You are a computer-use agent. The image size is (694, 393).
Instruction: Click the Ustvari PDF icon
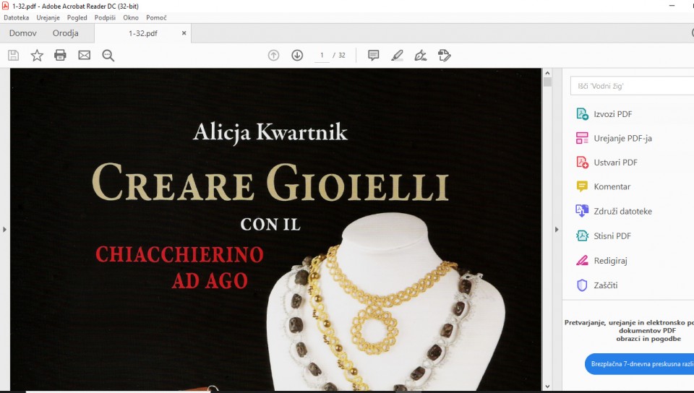coord(582,163)
